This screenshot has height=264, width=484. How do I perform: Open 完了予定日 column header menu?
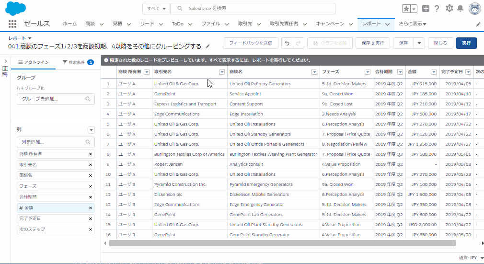[x=468, y=72]
